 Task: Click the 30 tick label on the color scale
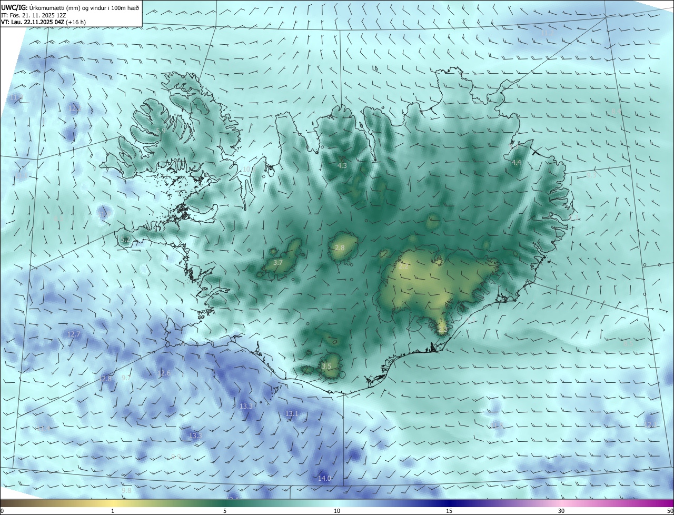coord(561,511)
